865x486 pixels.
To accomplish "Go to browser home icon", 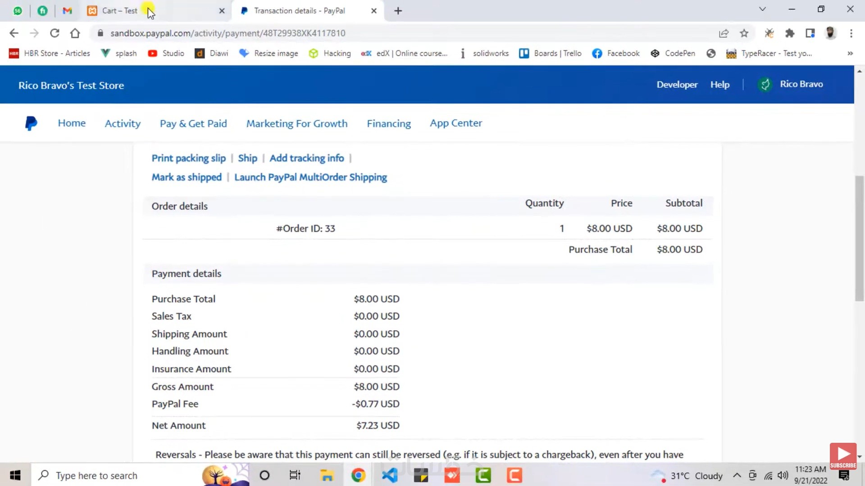I will point(75,33).
